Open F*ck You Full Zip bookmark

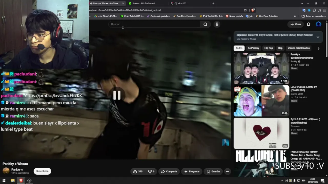[211, 16]
